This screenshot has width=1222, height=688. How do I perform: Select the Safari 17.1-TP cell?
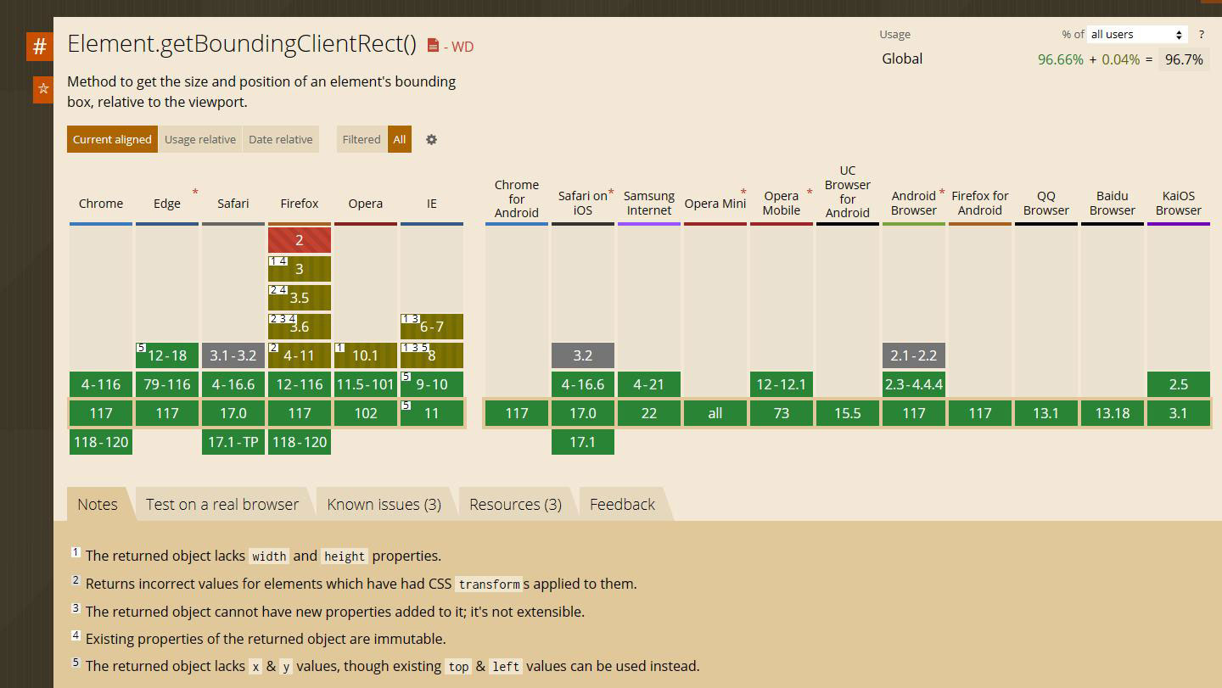pyautogui.click(x=233, y=442)
